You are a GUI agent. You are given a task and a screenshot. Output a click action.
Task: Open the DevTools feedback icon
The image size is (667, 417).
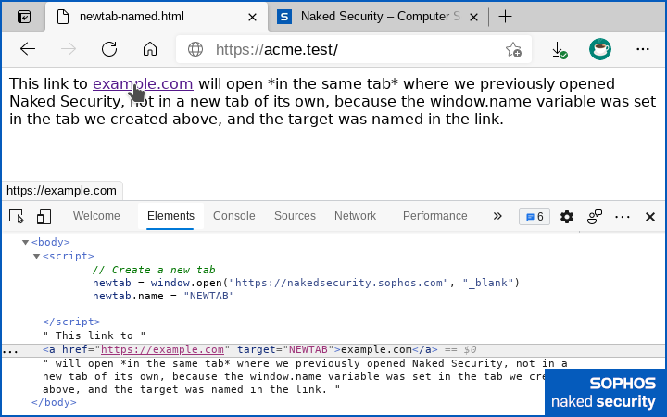(x=595, y=217)
